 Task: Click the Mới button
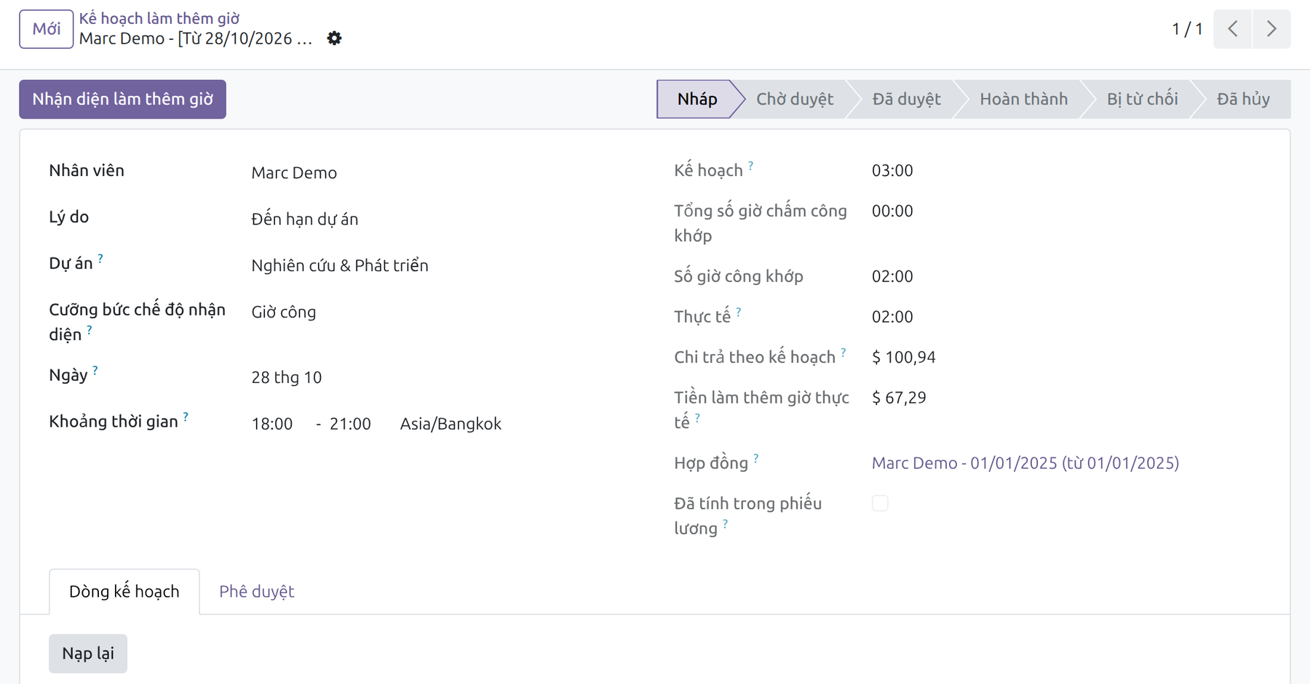tap(47, 29)
